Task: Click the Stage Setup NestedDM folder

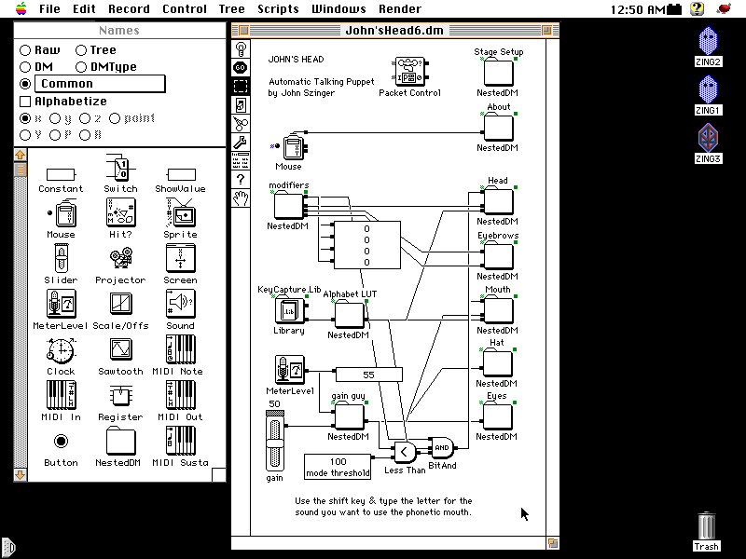Action: coord(498,73)
